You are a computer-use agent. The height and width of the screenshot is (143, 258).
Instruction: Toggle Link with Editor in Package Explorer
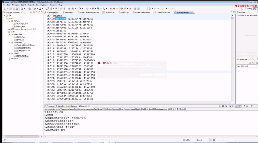click(34, 12)
